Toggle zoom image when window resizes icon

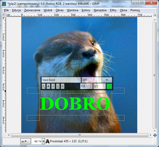[155, 15]
